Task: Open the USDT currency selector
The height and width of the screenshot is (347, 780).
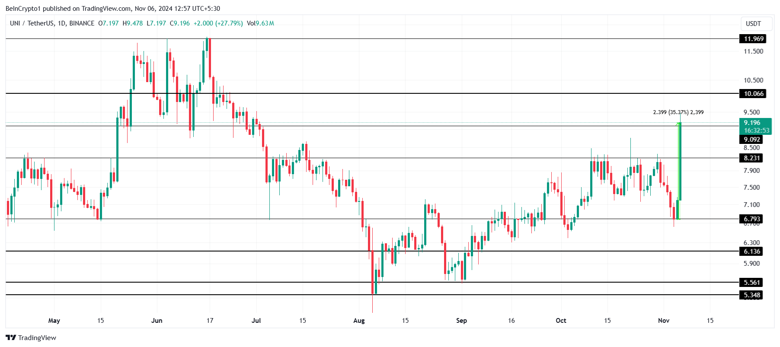Action: point(753,24)
